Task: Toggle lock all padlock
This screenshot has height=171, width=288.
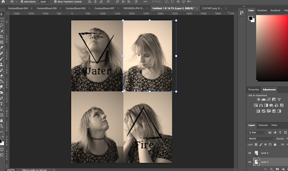Action: pos(275,144)
